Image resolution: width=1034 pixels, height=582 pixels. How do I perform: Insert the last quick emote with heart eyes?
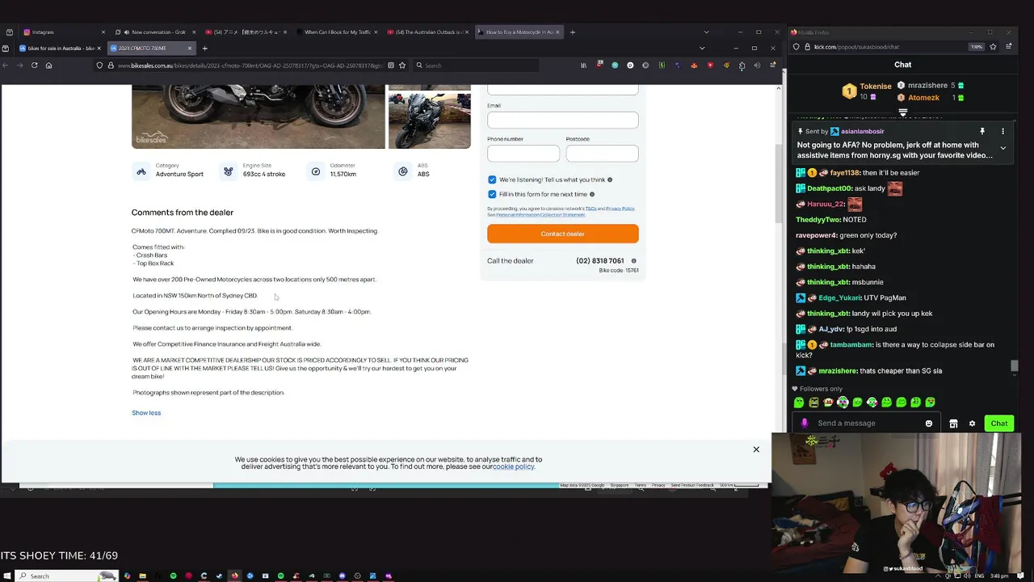931,403
